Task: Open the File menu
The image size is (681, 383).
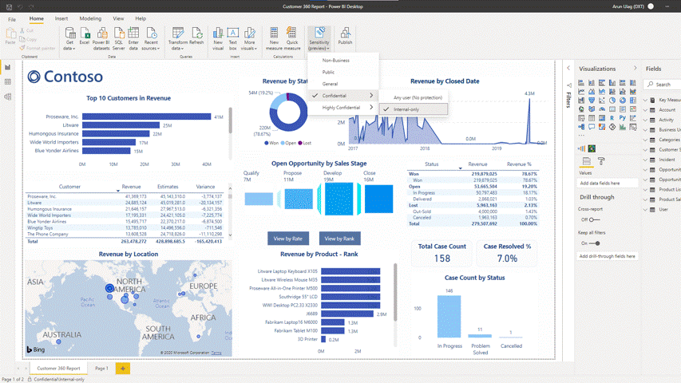Action: pos(12,19)
